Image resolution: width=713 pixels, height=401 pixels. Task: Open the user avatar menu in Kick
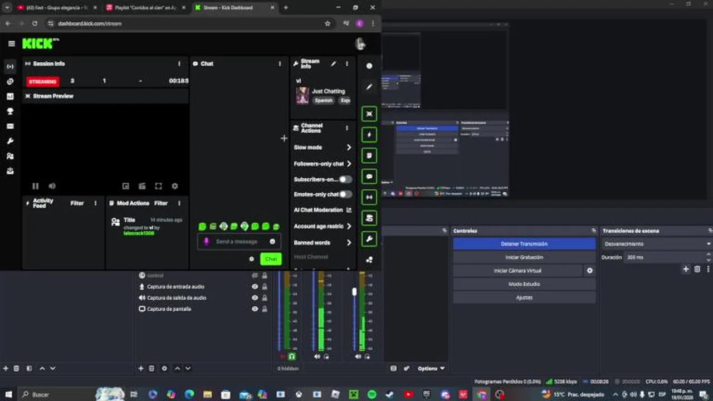(x=360, y=43)
